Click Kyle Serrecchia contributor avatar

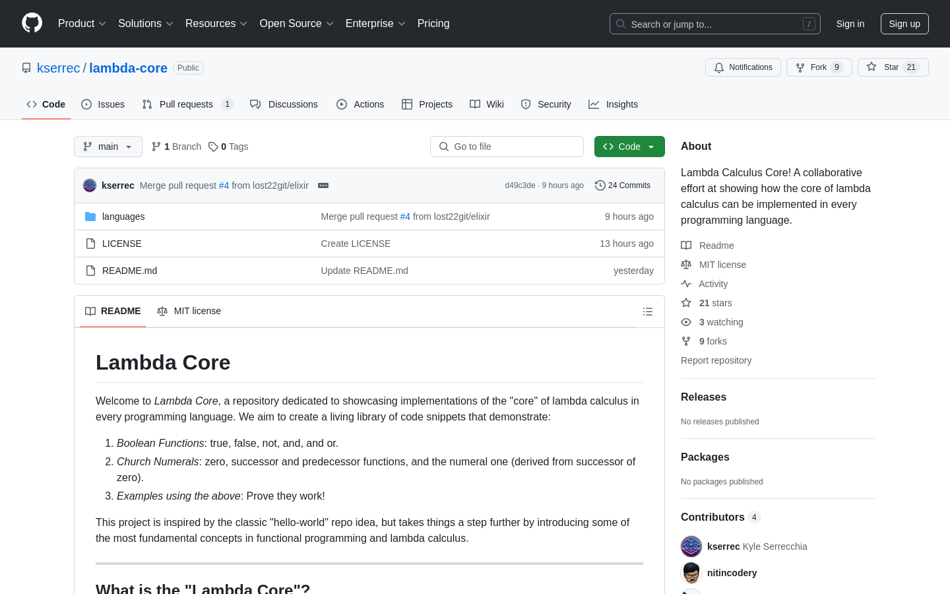pos(691,546)
